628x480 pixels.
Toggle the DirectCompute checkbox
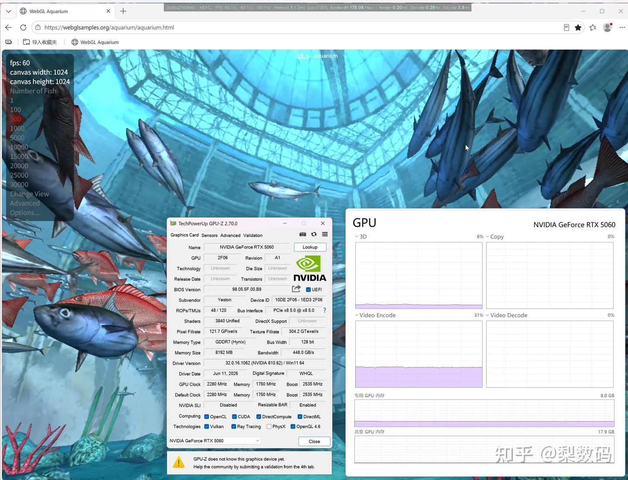pos(259,417)
